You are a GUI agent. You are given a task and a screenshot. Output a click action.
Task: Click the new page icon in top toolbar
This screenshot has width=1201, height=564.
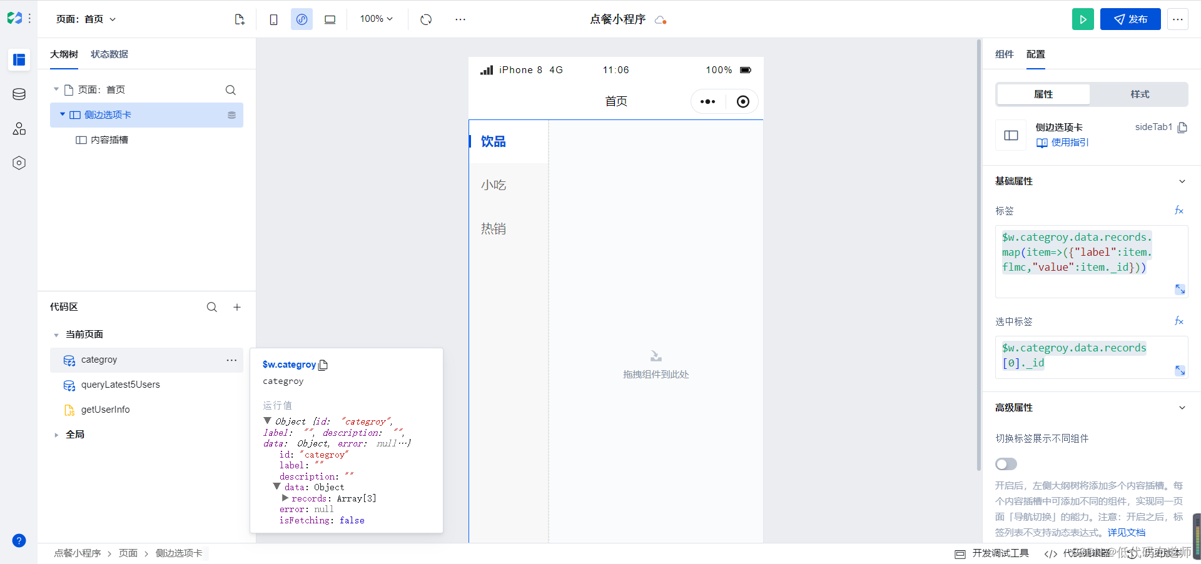coord(240,19)
